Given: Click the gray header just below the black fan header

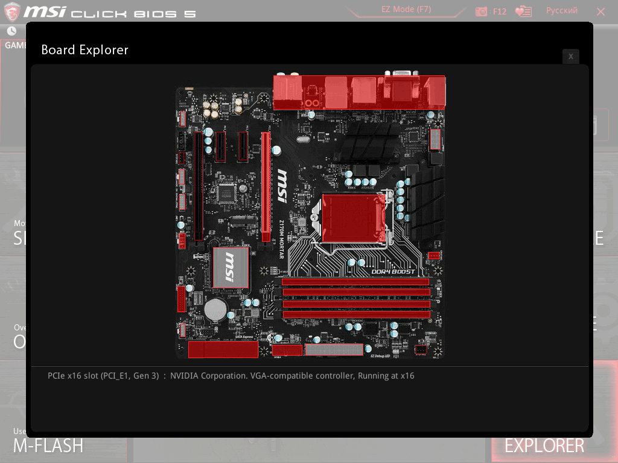Looking at the screenshot, I should click(182, 177).
